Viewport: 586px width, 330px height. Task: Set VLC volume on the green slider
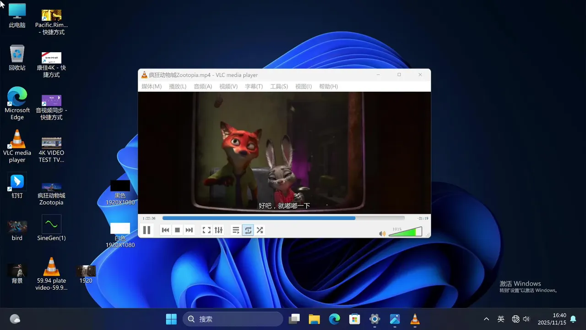click(x=405, y=232)
